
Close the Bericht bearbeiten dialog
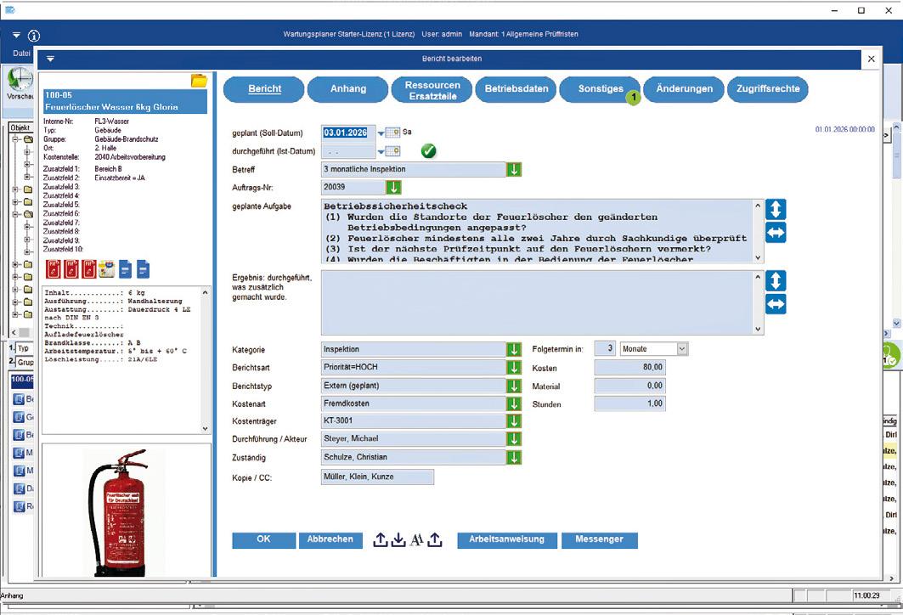tap(872, 59)
